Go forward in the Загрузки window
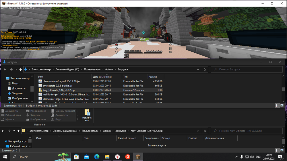 pos(11,69)
